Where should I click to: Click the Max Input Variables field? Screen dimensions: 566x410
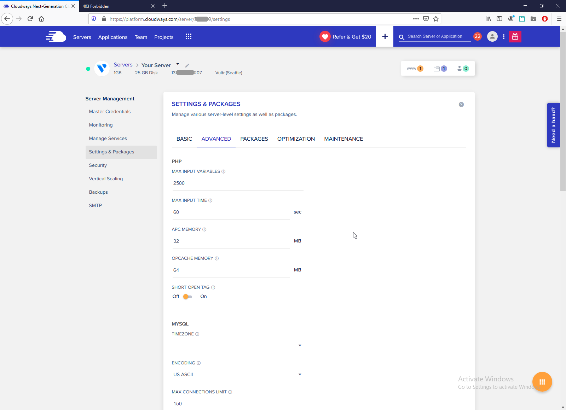pos(238,183)
